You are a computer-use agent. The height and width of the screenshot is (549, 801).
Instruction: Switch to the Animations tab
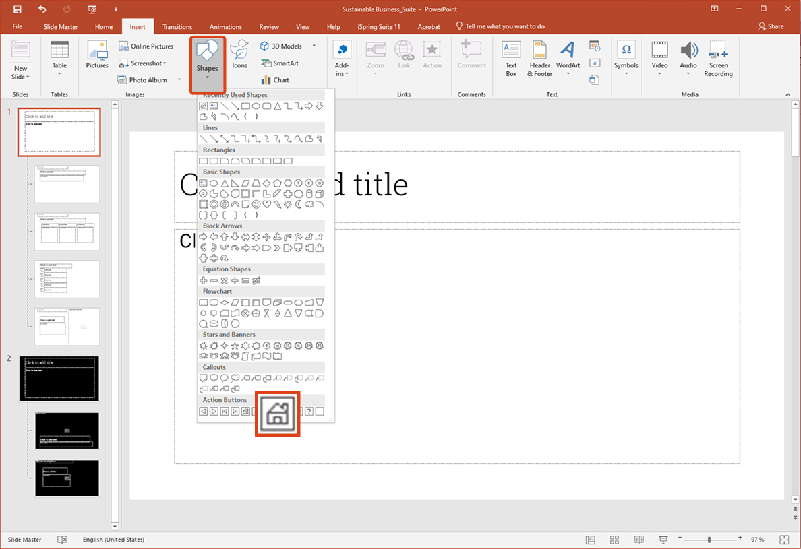(225, 26)
